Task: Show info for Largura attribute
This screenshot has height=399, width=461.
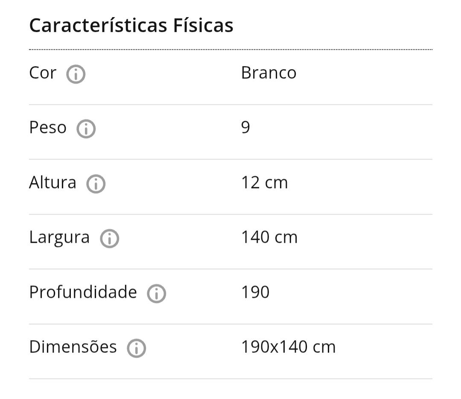Action: 110,239
